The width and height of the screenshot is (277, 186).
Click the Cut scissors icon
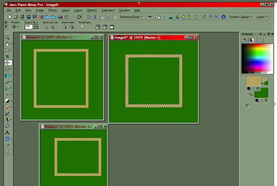click(x=95, y=17)
